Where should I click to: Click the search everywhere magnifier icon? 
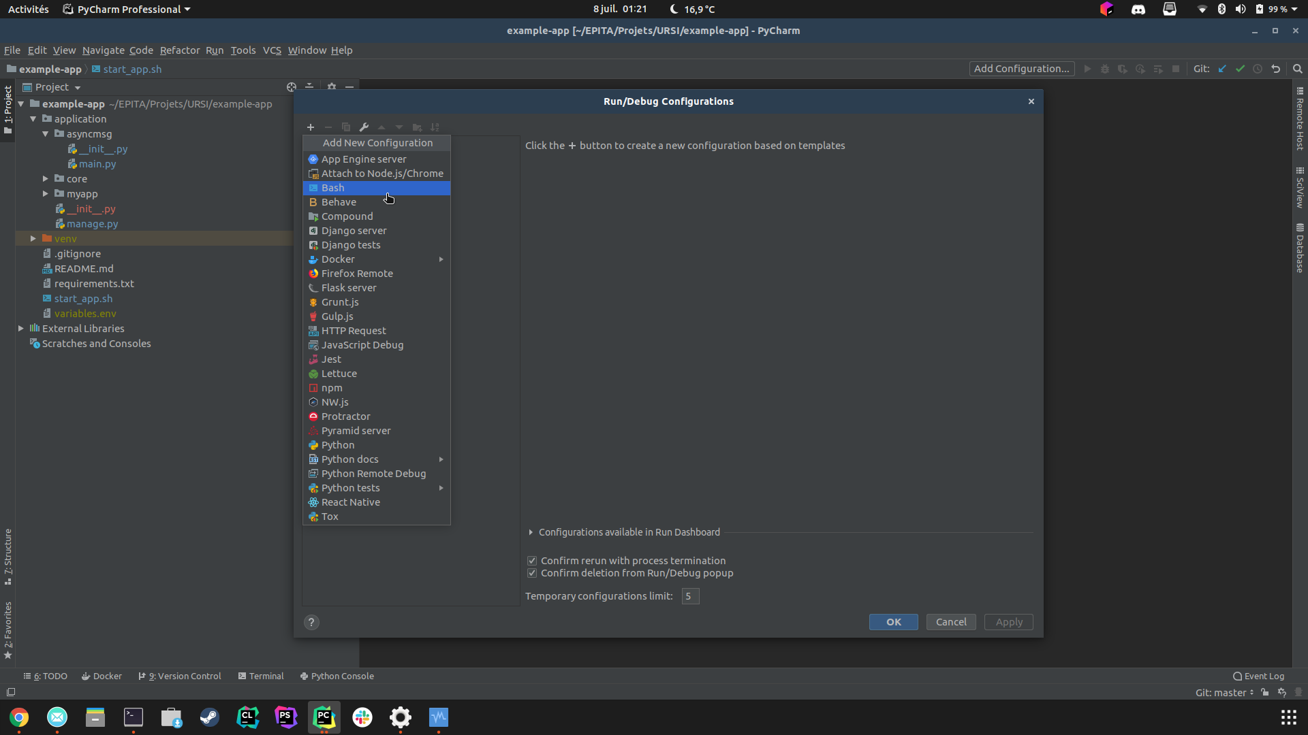pos(1298,69)
